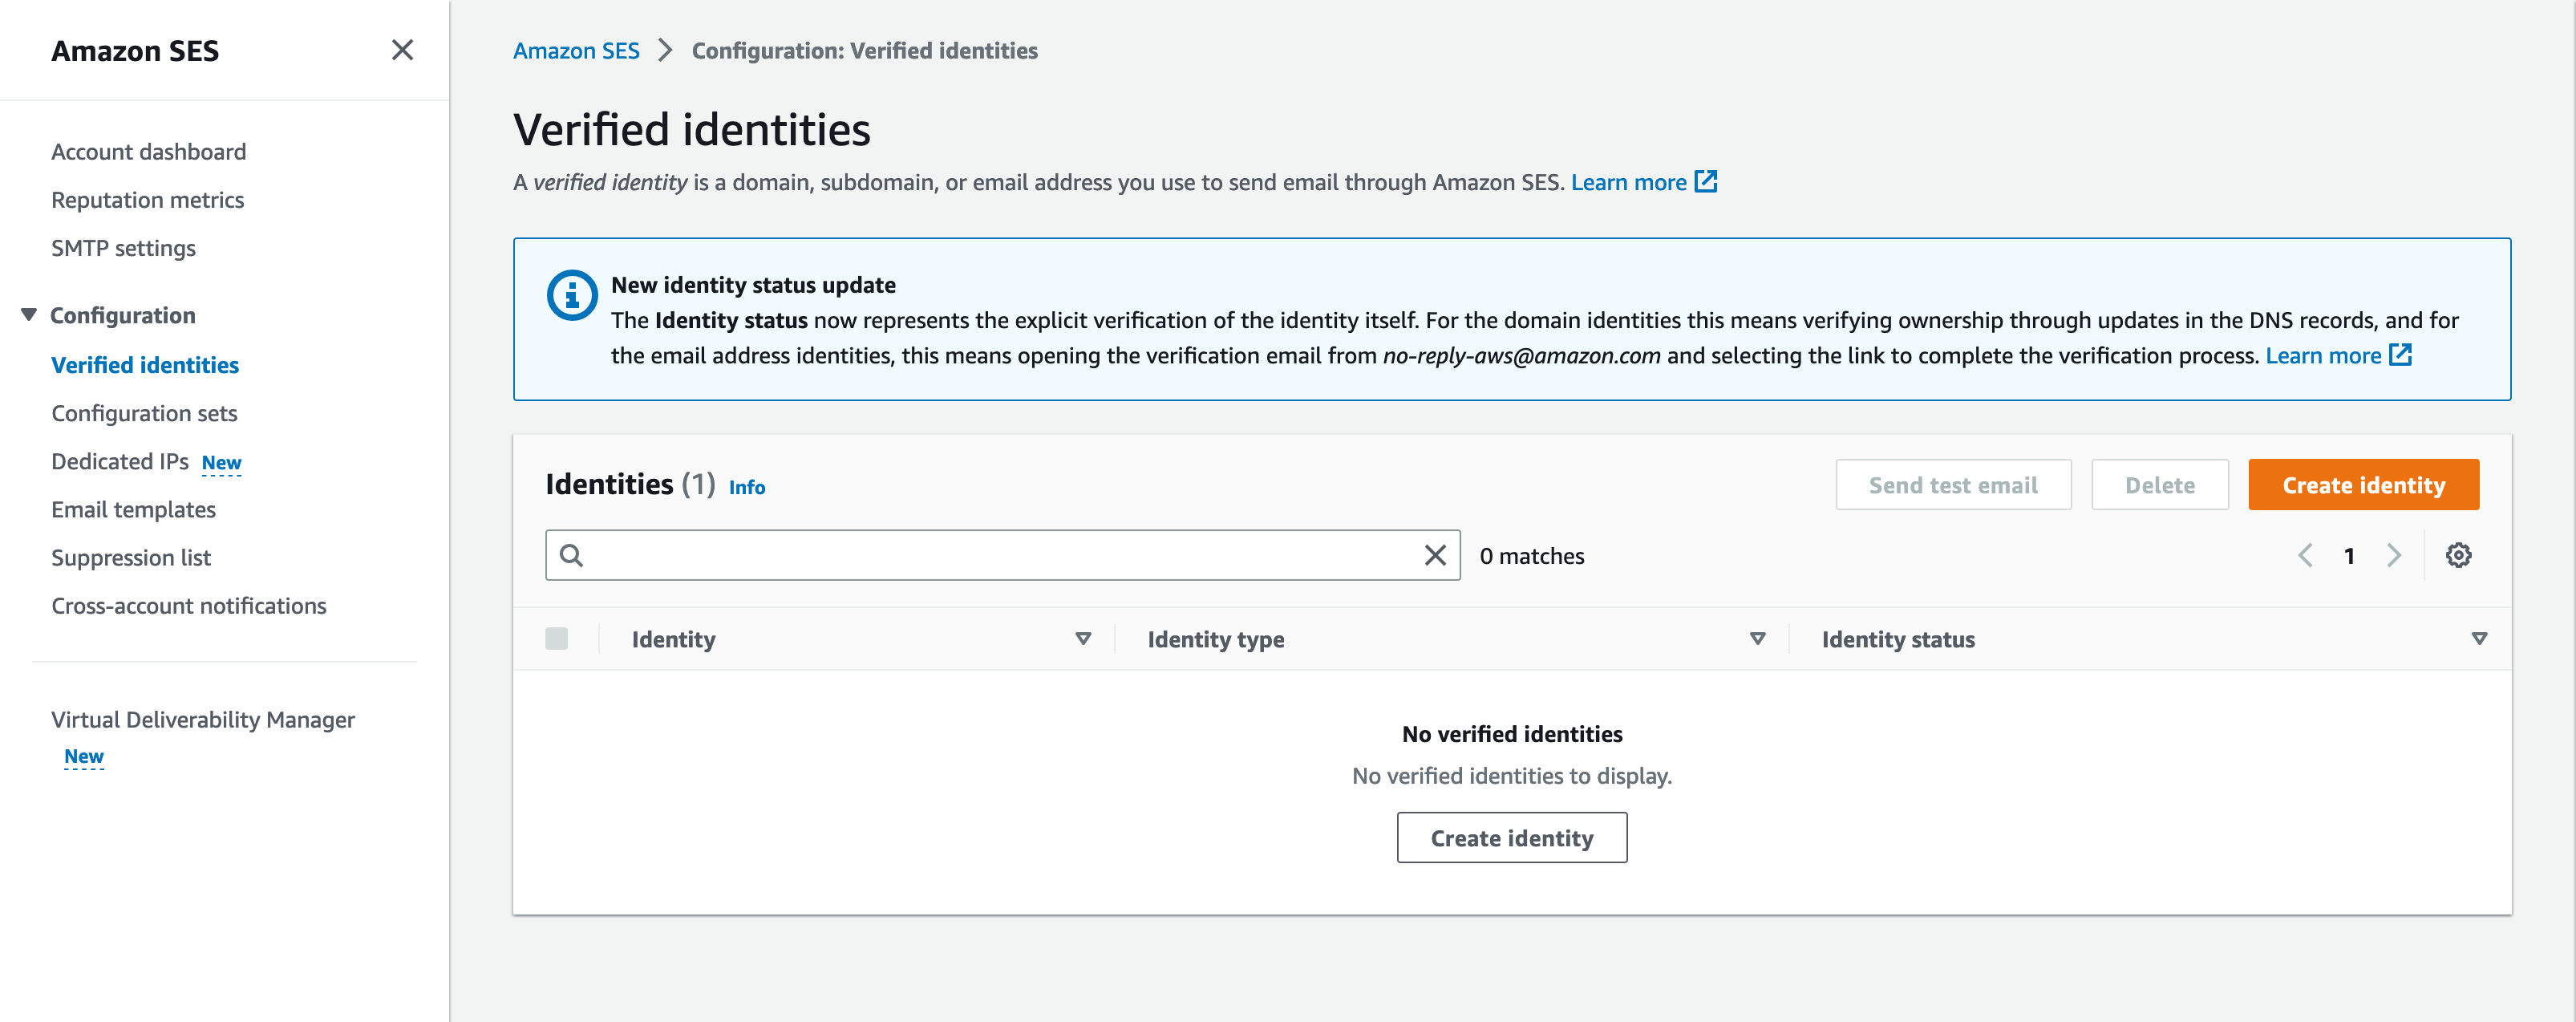Open Cross-account notifications
This screenshot has width=2576, height=1022.
coord(188,605)
